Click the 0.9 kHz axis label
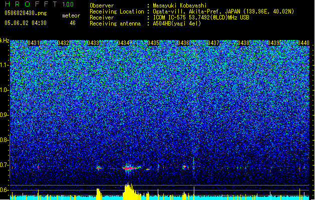This screenshot has width=315, height=200. point(4,115)
